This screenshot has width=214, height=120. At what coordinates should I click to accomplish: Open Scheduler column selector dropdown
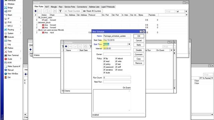coord(172,50)
